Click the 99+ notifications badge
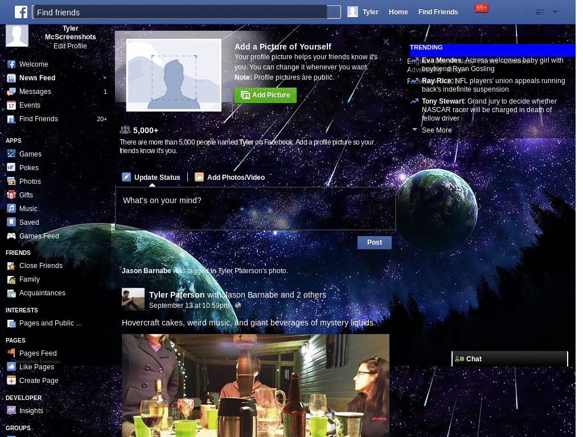Screen dimensions: 583x437 click(481, 8)
